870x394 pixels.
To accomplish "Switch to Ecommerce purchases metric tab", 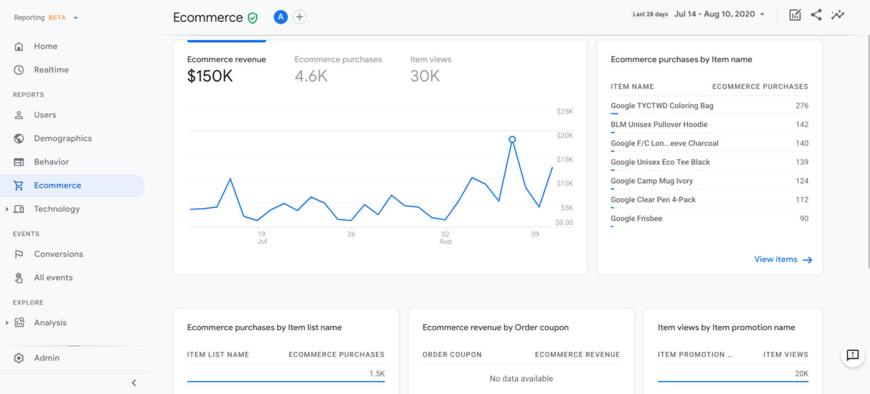I will [x=338, y=70].
